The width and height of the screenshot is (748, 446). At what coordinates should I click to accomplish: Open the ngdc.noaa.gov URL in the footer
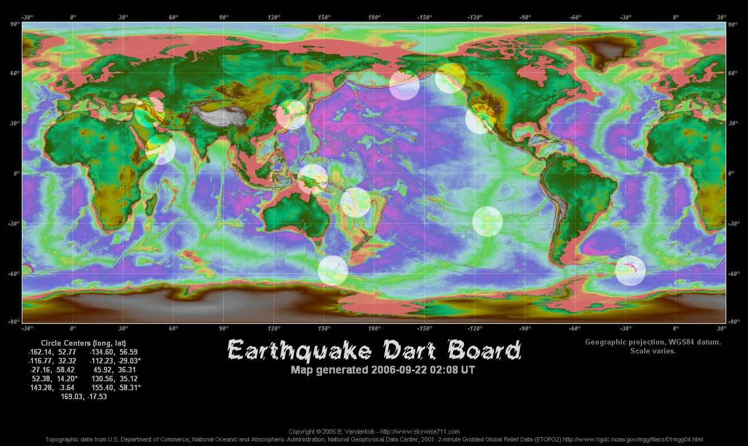633,439
